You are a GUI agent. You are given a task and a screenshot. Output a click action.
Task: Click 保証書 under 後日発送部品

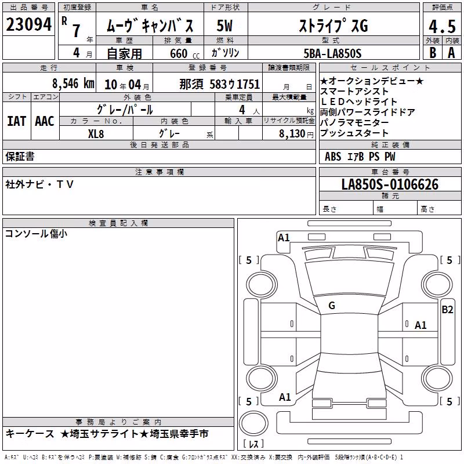click(x=20, y=157)
